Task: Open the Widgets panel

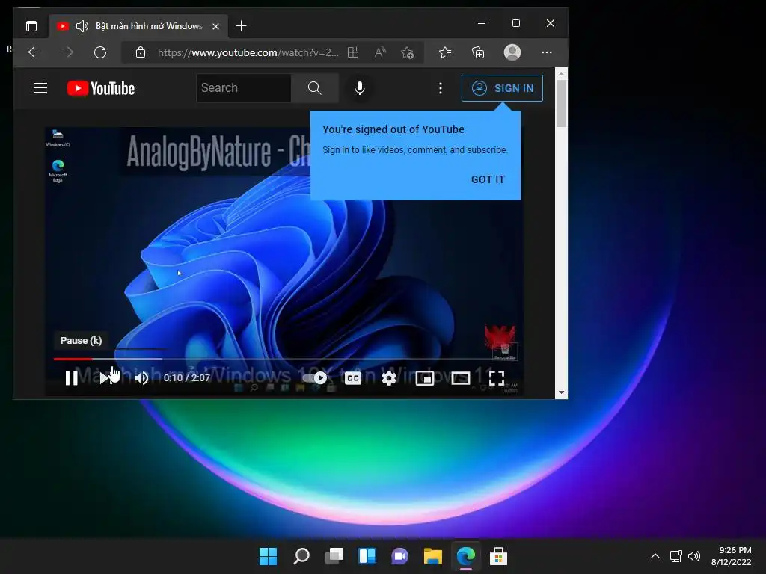Action: 367,556
